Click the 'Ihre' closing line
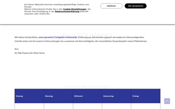The height and width of the screenshot is (109, 175). pos(17,49)
